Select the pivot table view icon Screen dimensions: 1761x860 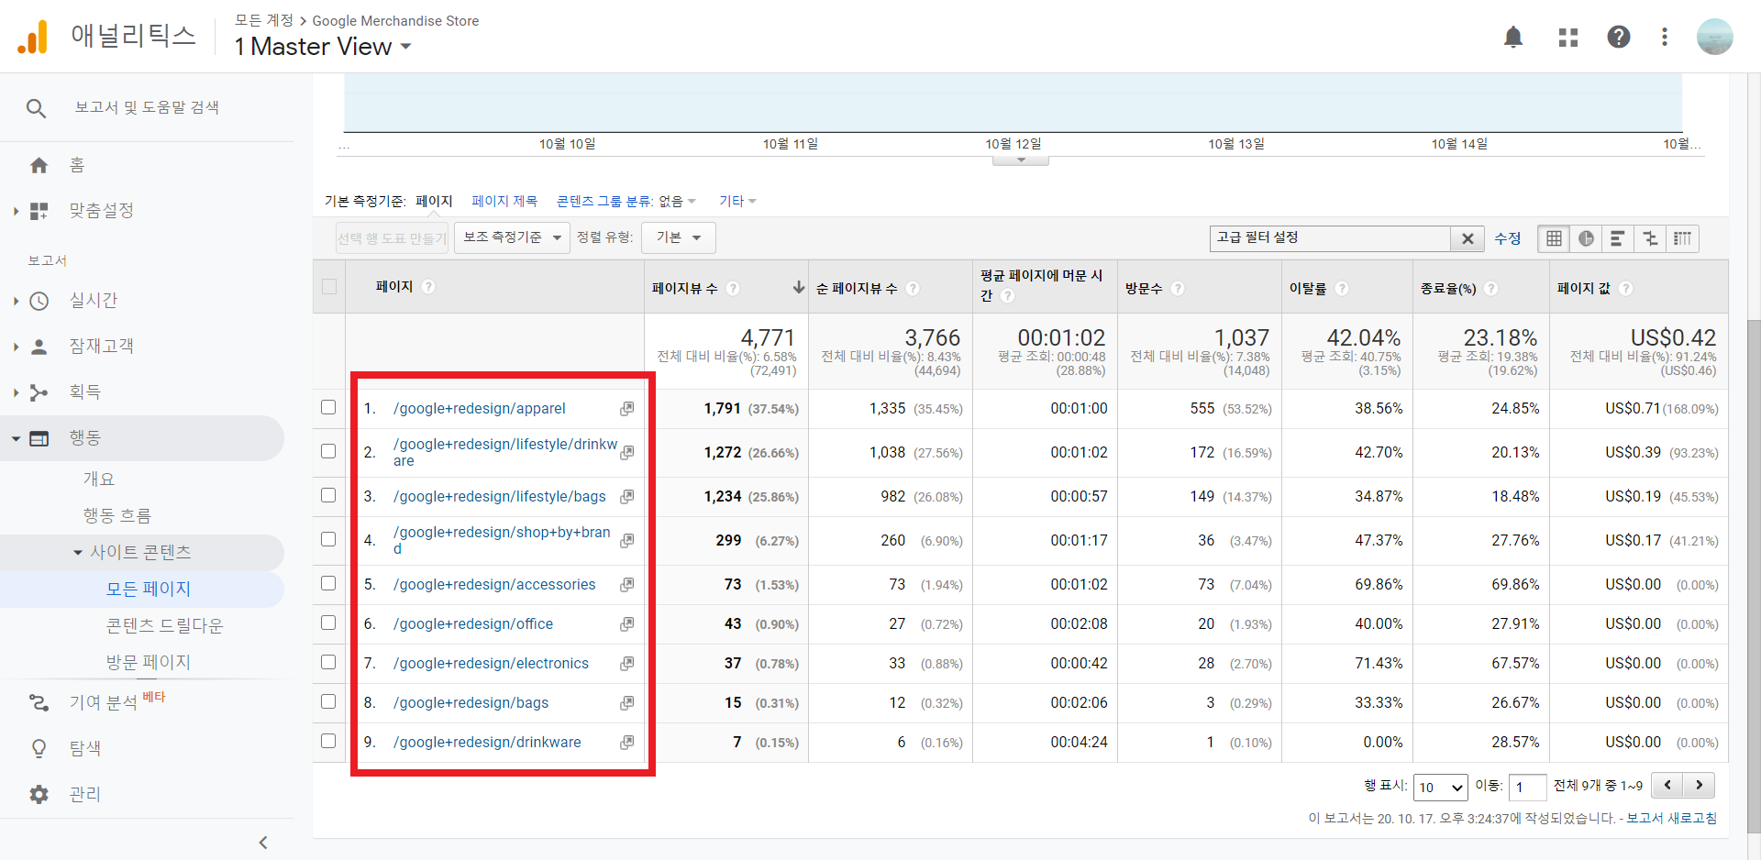(x=1682, y=238)
